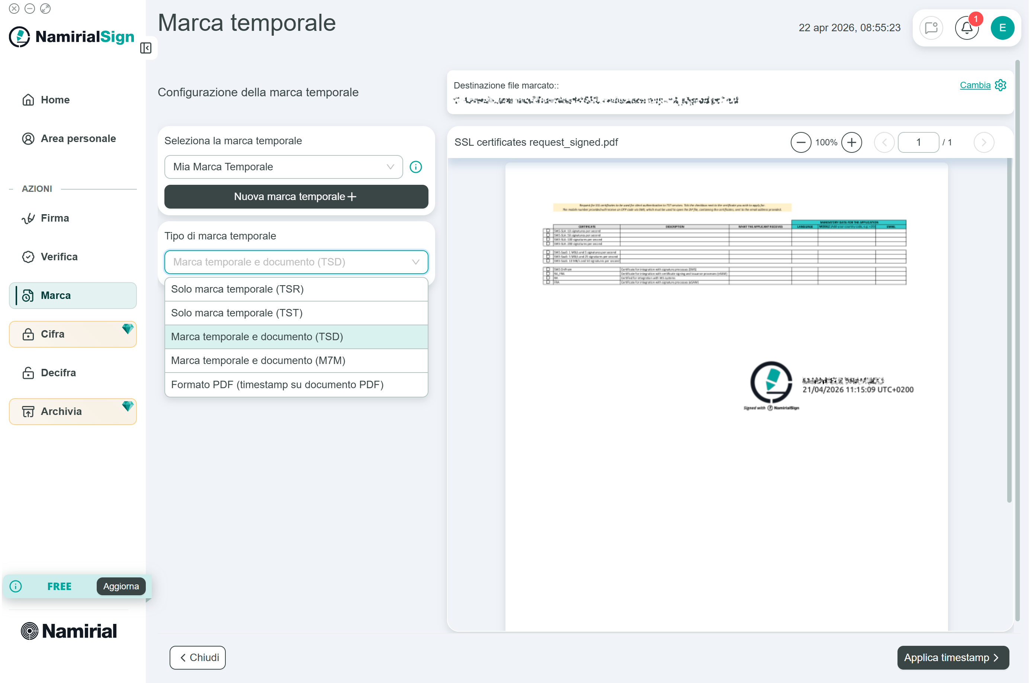1031x683 pixels.
Task: Click the Nuova marca temporale button
Action: [296, 196]
